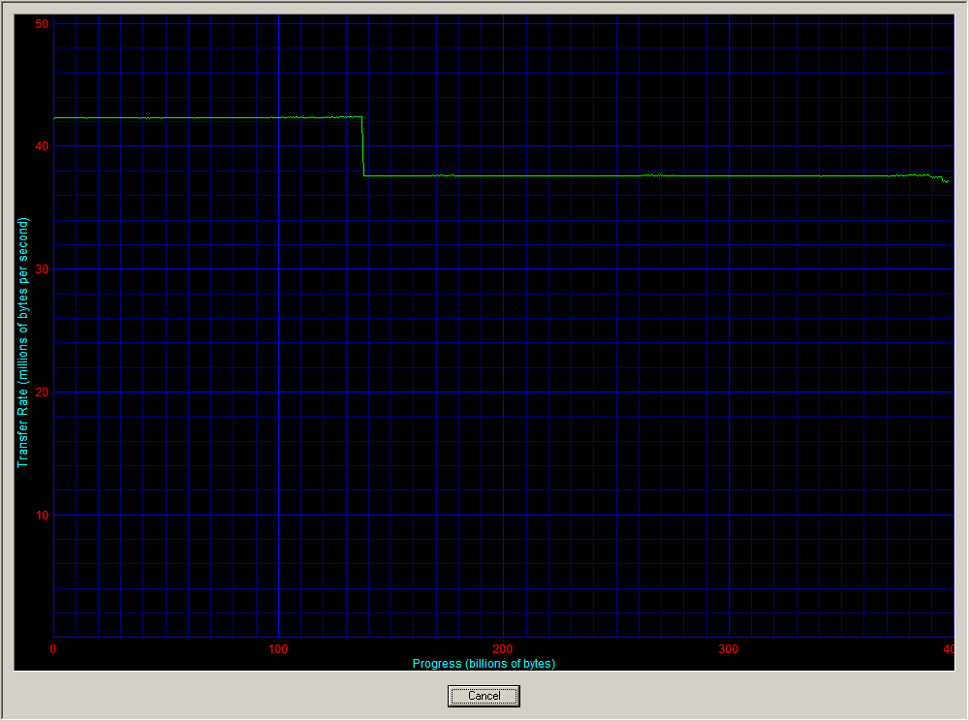Click the "Progress (billions of bytes)" axis label
Screen dimensions: 969x721
(484, 664)
